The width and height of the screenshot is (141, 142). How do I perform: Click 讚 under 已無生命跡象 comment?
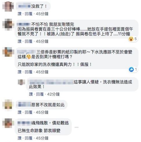19,138
